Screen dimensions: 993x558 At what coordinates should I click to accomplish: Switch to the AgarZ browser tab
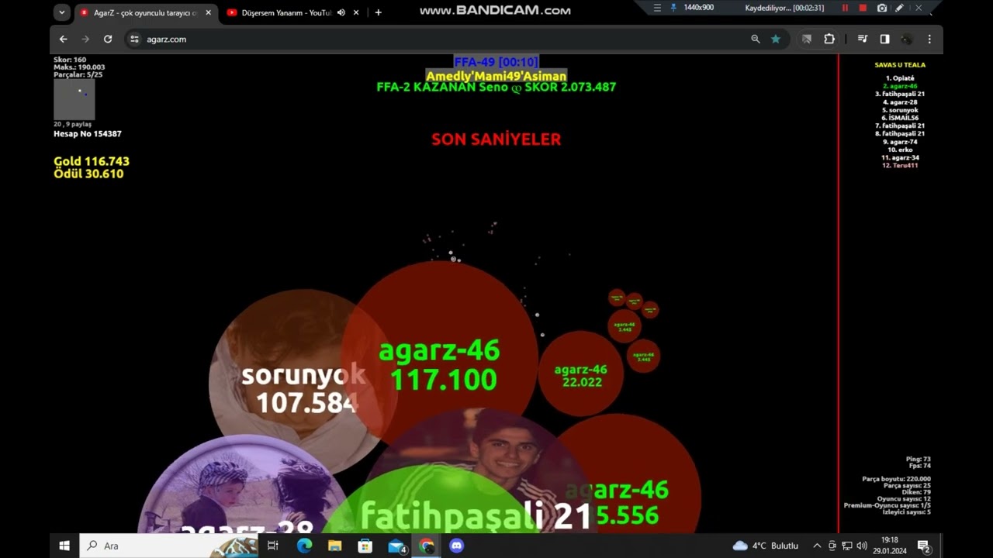[x=146, y=12]
